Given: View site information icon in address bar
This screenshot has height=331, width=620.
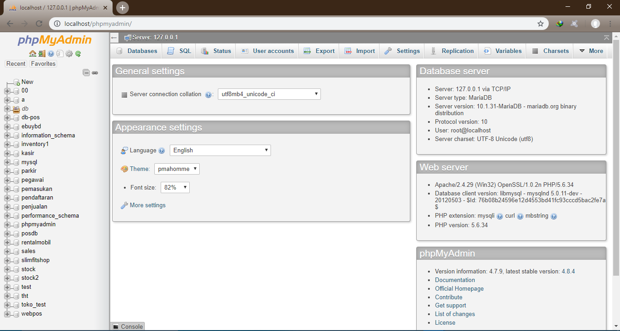Looking at the screenshot, I should coord(57,24).
